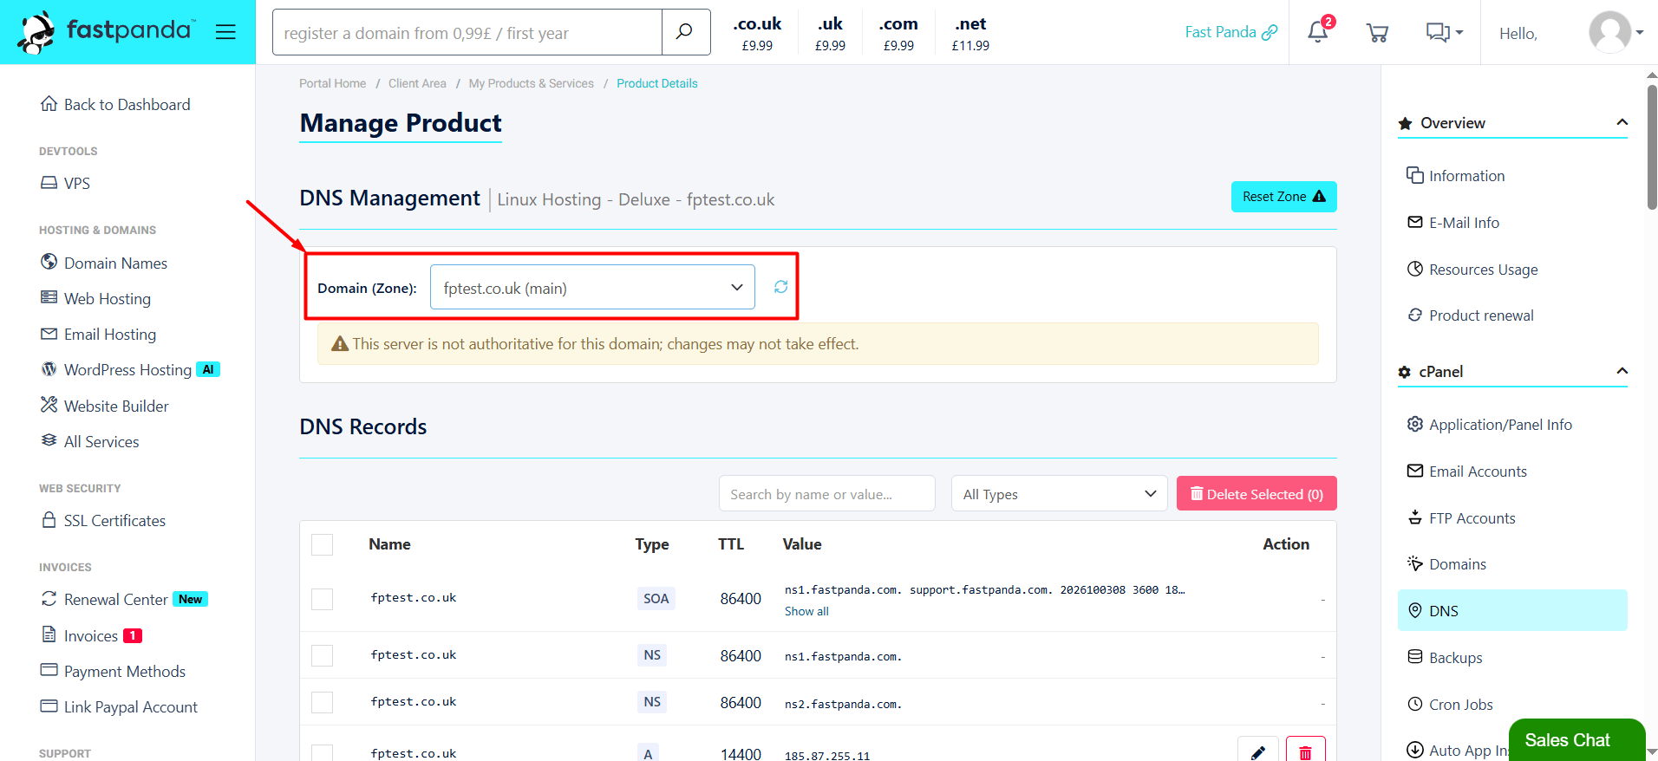Click Show all under SOA value
The image size is (1658, 761).
[806, 611]
